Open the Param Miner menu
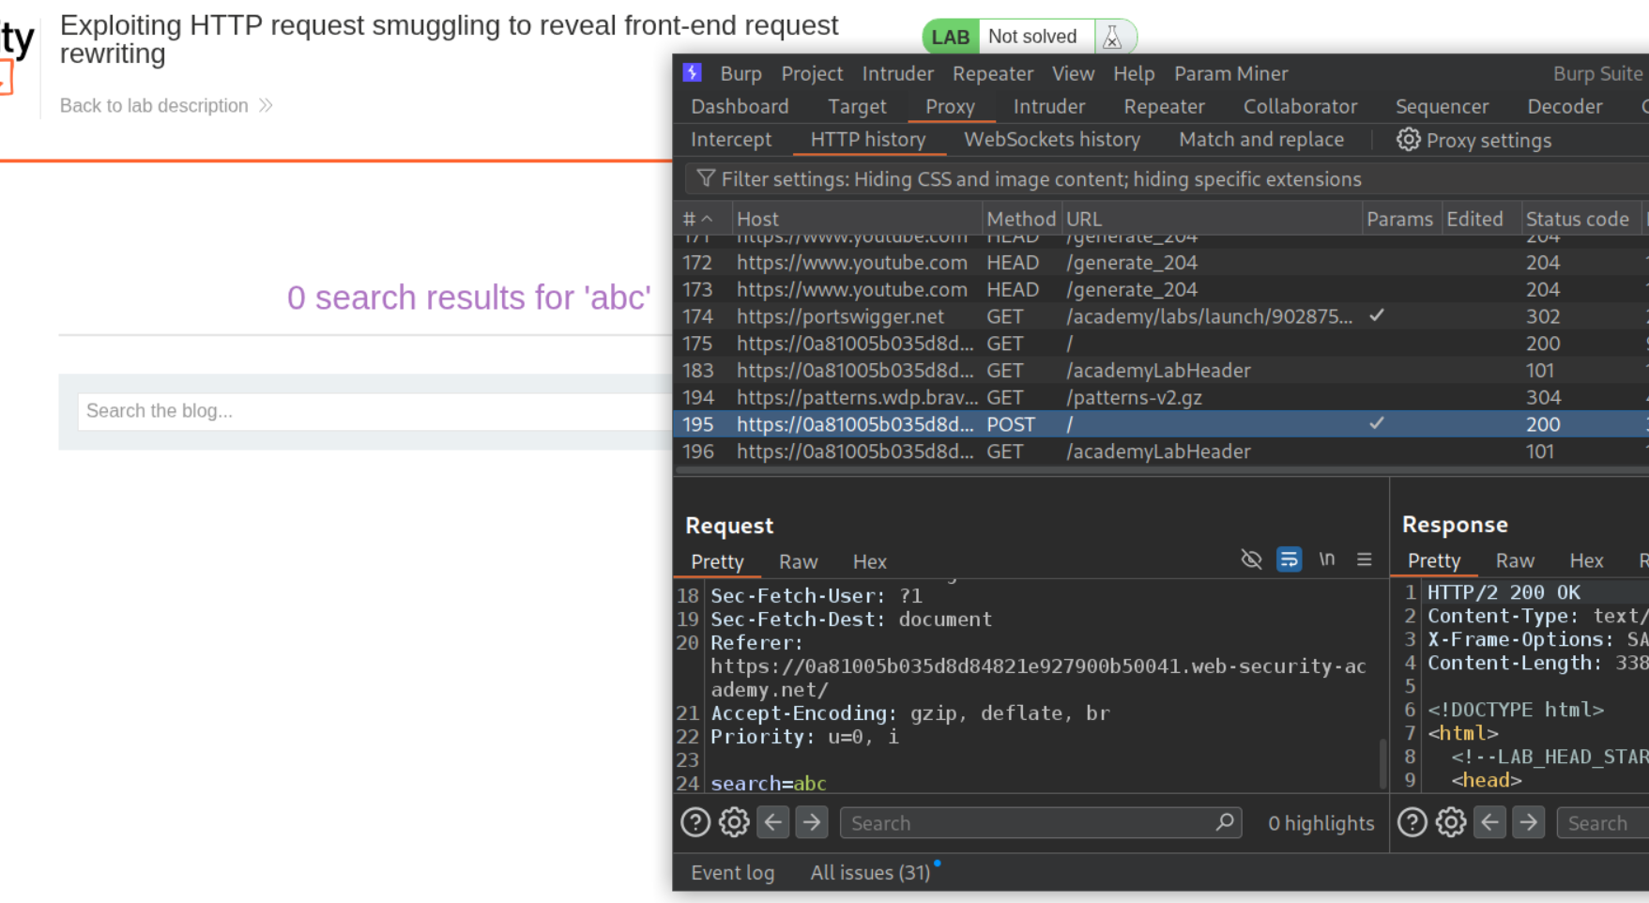This screenshot has width=1649, height=903. point(1230,73)
